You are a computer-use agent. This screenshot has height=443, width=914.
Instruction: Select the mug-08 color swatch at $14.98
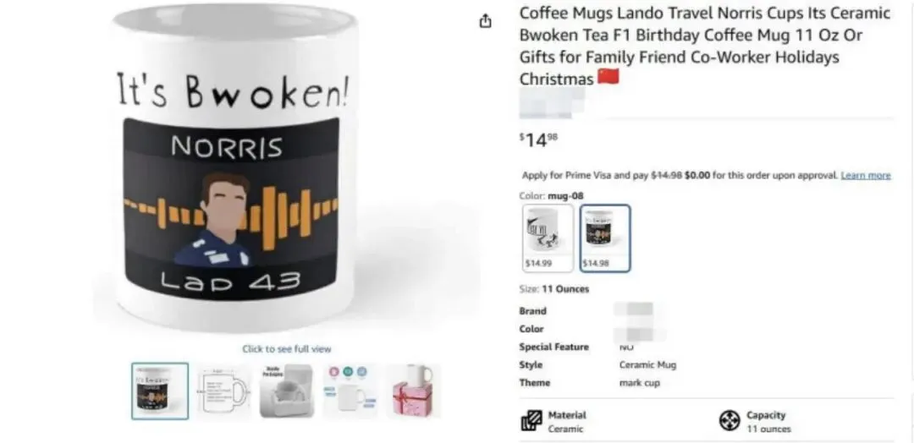[x=605, y=238]
